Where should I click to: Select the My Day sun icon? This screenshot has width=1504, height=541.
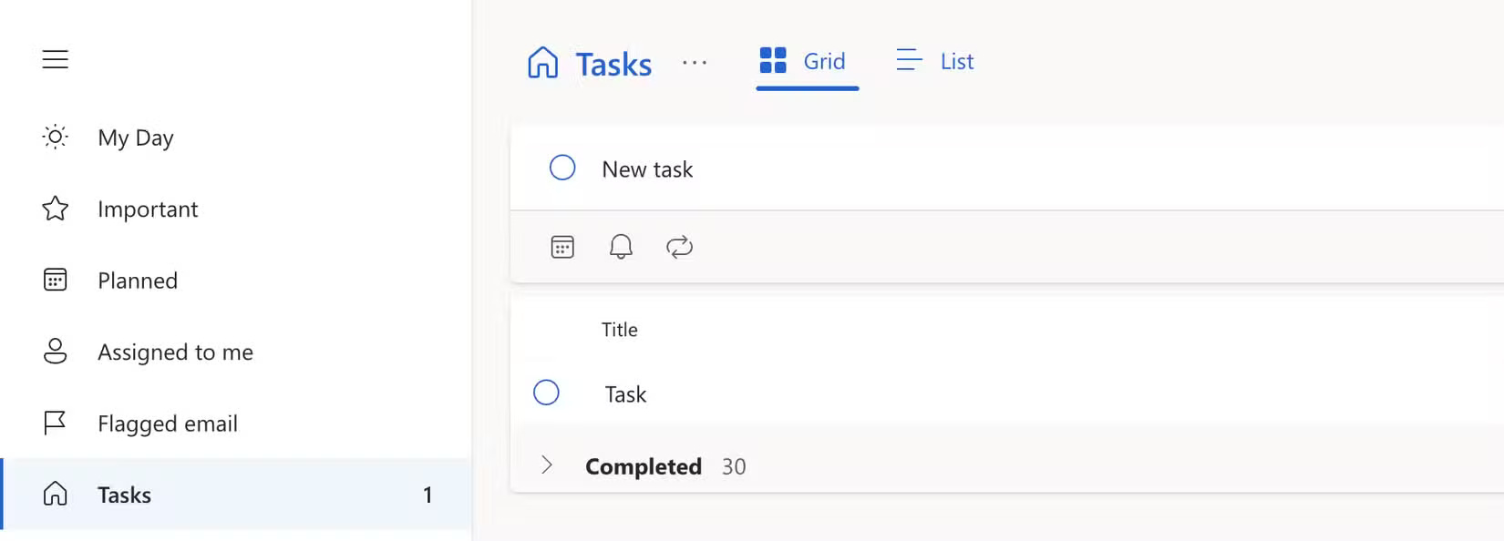click(55, 137)
